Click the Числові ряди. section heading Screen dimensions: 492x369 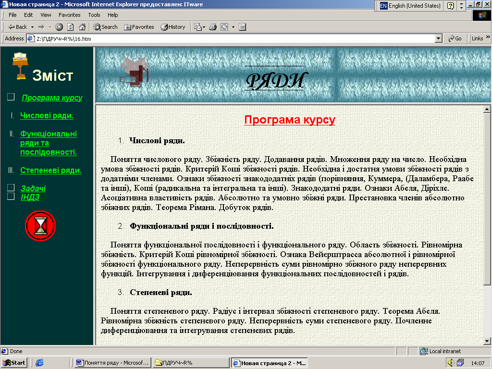click(157, 141)
